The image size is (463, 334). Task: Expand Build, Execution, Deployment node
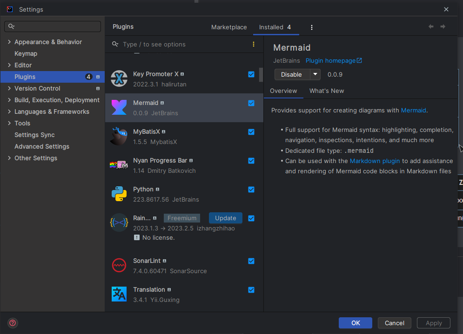point(9,100)
